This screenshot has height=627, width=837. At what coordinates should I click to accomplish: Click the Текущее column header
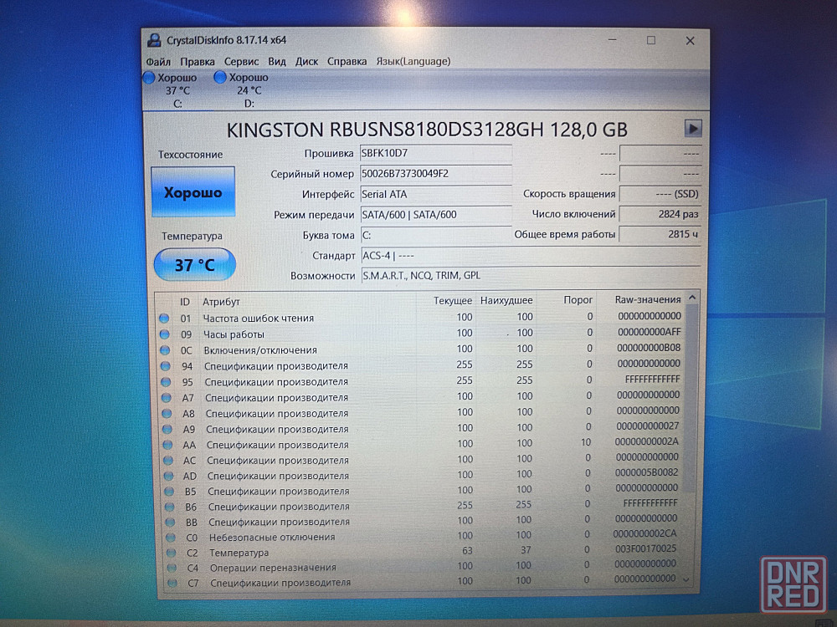coord(453,301)
